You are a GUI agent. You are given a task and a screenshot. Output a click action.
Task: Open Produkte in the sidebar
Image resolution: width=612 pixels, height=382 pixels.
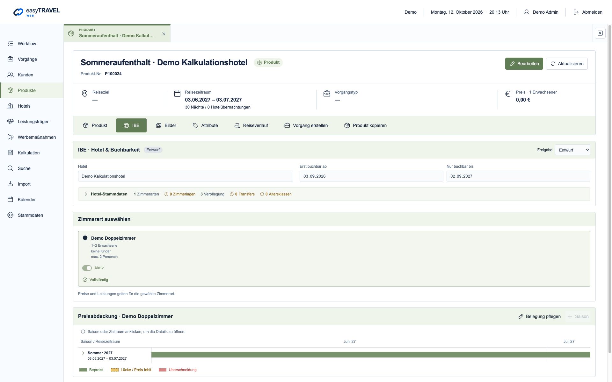click(x=32, y=90)
